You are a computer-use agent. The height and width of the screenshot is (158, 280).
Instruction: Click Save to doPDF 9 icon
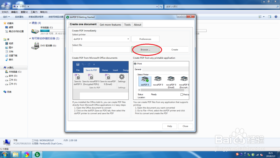pos(78,80)
